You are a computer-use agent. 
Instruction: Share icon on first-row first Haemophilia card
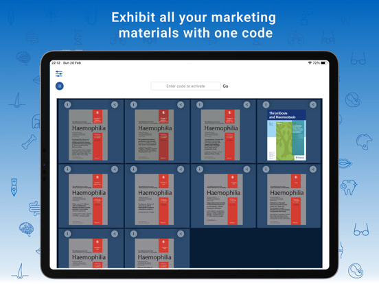pyautogui.click(x=115, y=104)
